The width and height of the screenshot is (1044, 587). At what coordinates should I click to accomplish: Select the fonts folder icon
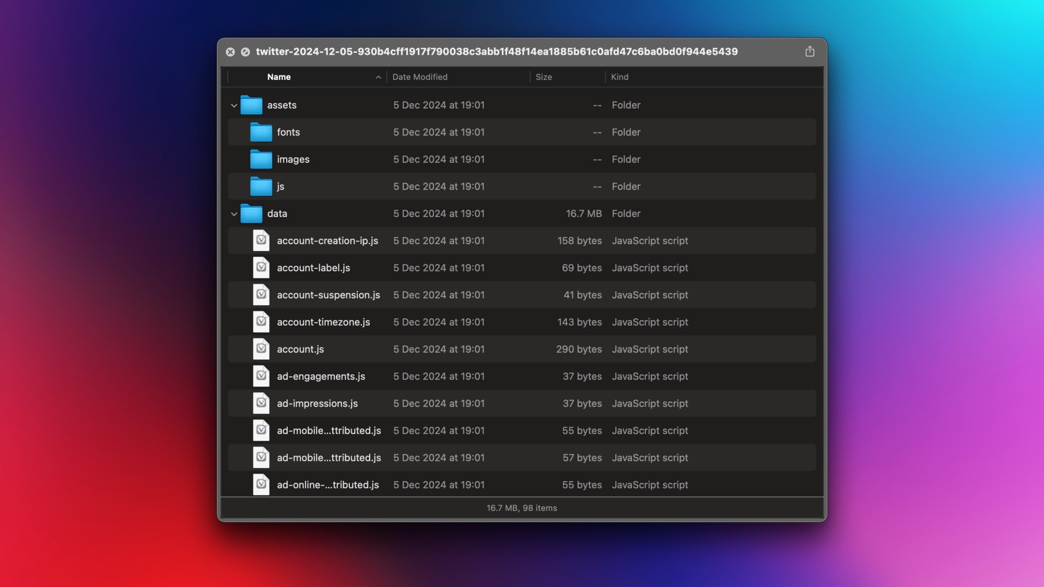click(261, 132)
